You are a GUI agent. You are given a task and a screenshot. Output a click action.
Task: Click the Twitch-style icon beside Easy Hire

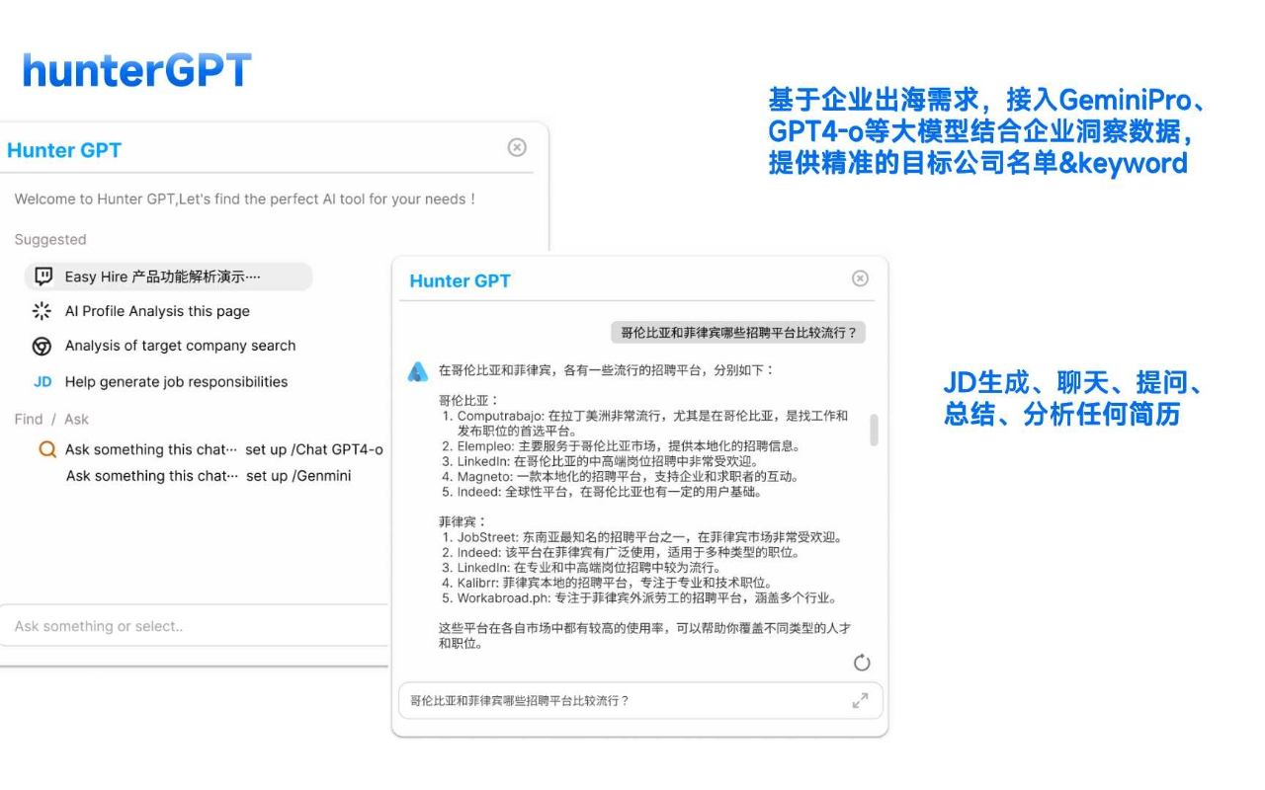42,276
